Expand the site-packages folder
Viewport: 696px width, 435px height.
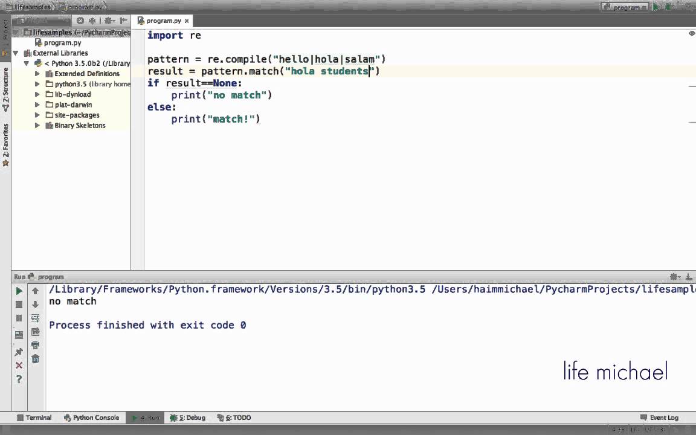coord(37,115)
